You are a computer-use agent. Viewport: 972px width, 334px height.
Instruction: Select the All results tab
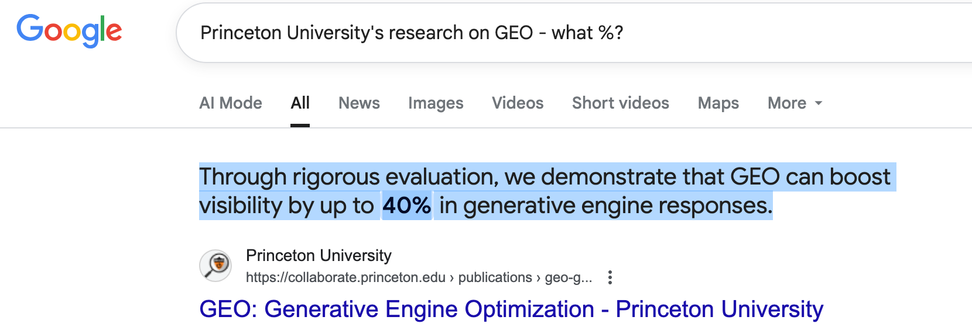pos(300,103)
